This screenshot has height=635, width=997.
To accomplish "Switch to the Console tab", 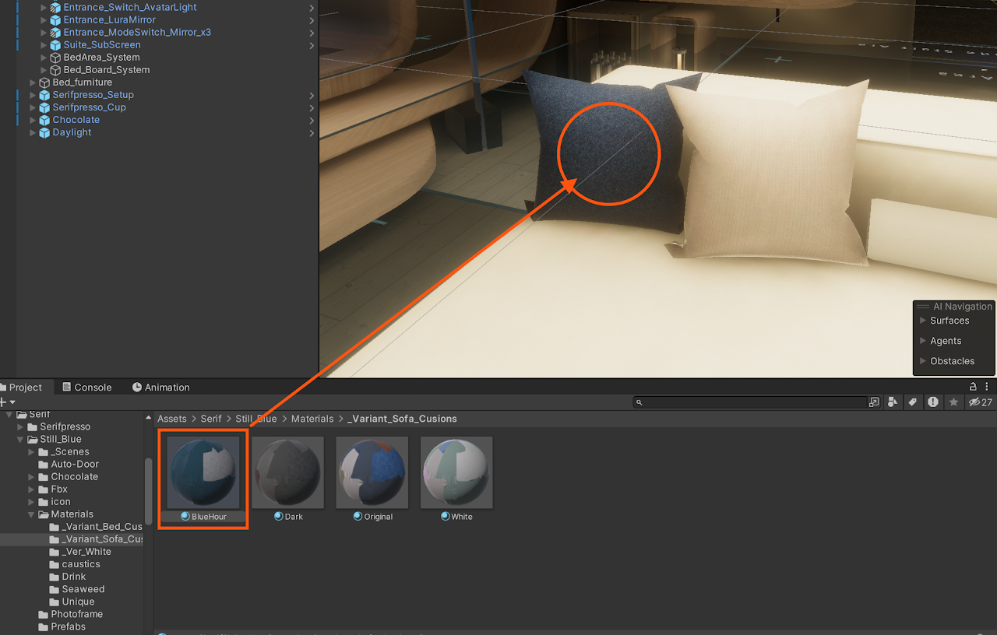I will 86,388.
